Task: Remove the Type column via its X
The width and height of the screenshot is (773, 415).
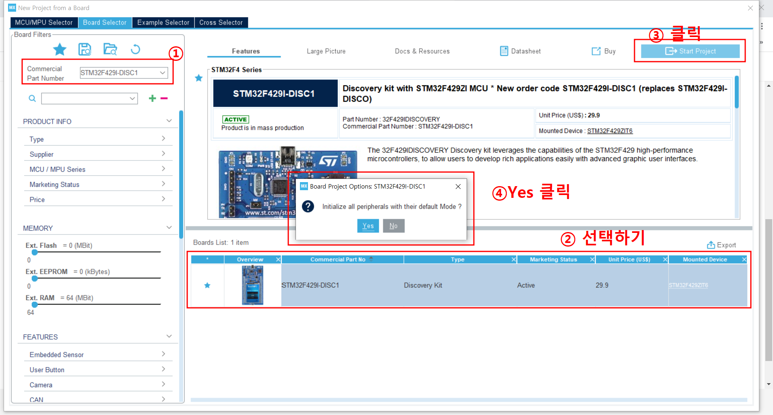Action: (514, 259)
